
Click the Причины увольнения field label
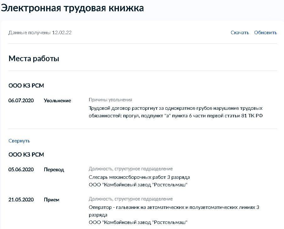click(x=110, y=100)
